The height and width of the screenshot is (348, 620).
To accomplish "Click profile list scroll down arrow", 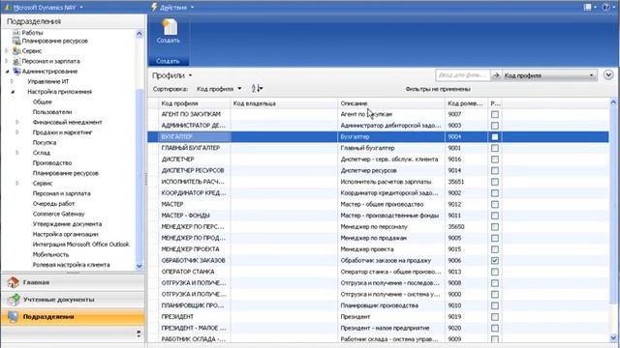I will 613,337.
